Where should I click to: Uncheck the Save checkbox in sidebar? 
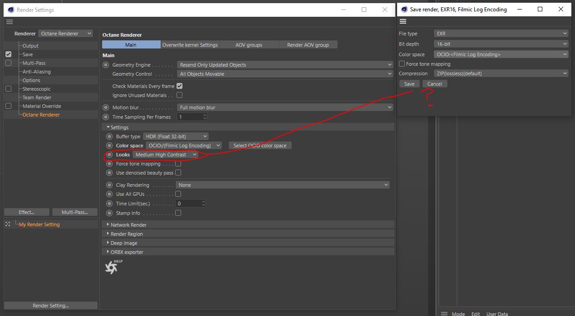8,54
